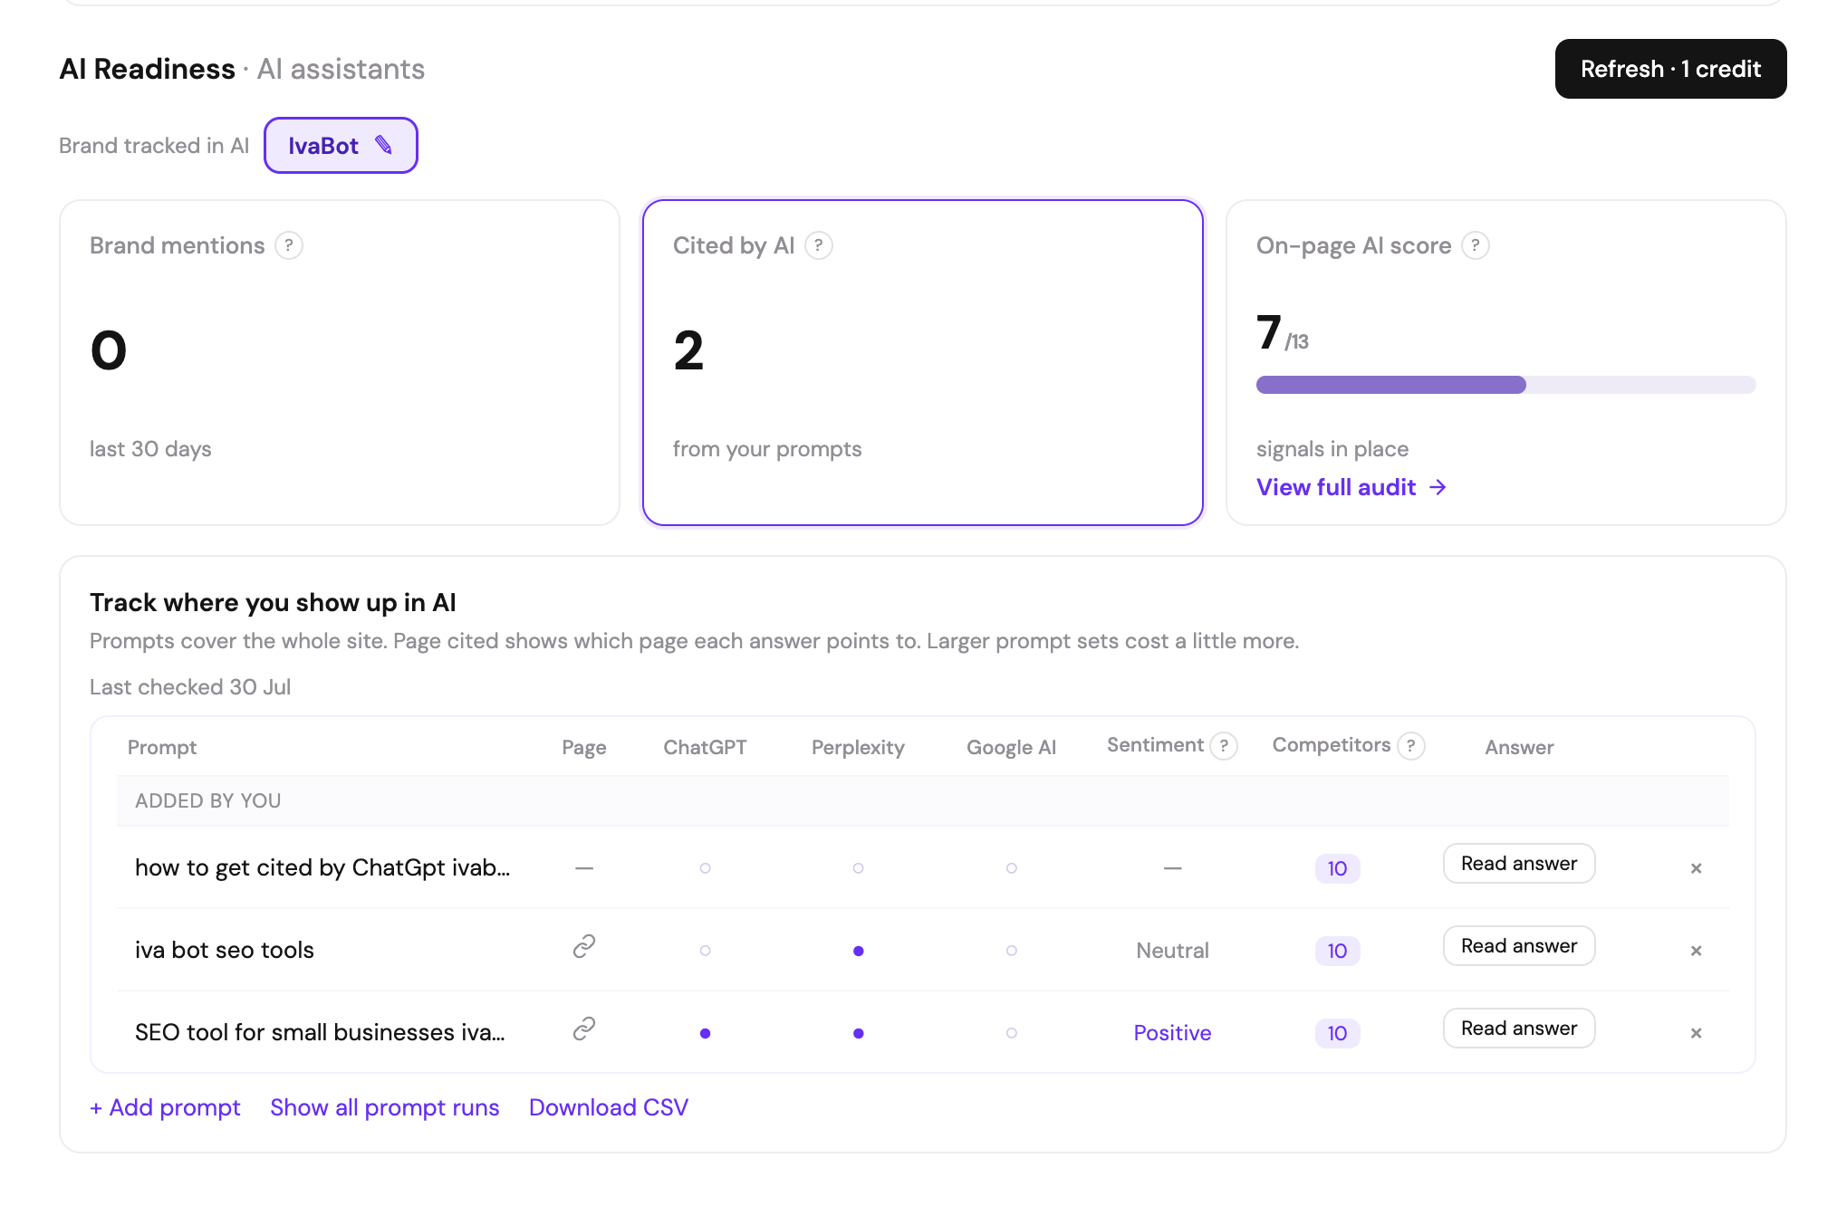Read answer for how to get cited by ChatGpt prompt
This screenshot has height=1206, width=1837.
1518,864
